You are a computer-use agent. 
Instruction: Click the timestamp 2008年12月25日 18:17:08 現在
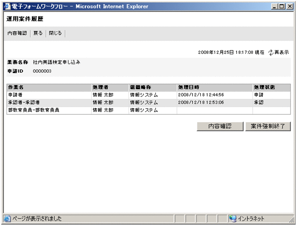coord(231,53)
